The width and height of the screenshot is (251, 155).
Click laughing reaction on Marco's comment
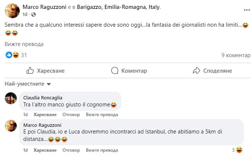click(x=239, y=150)
